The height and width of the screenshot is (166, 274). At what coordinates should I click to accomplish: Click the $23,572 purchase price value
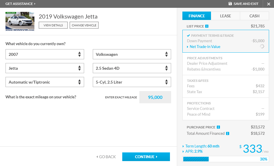[258, 127]
